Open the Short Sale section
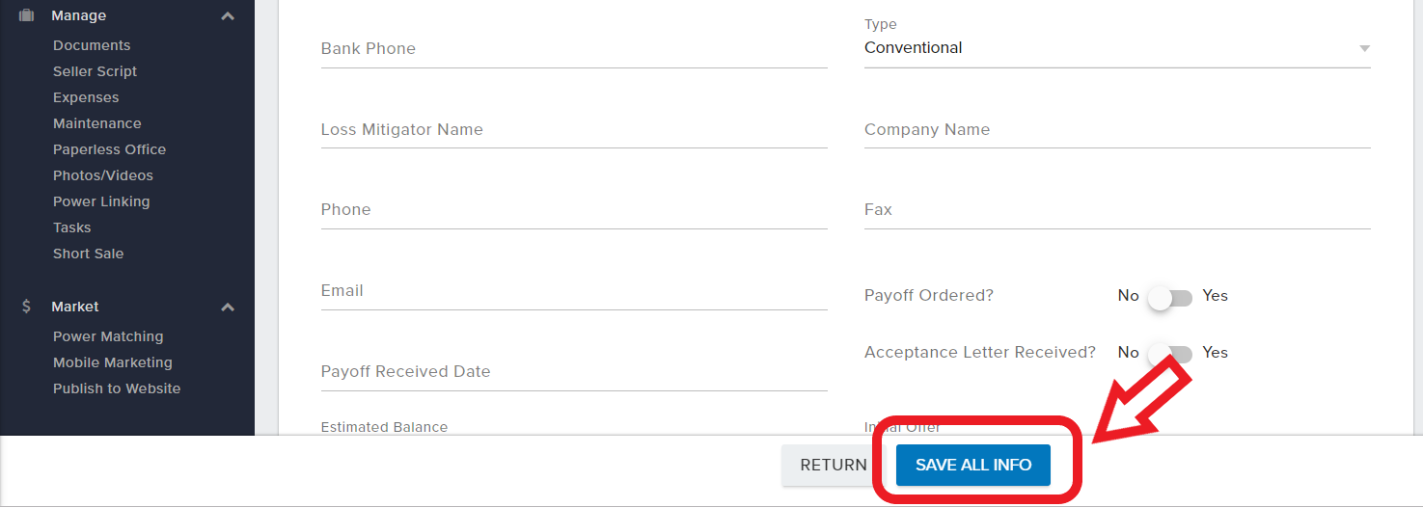 88,254
